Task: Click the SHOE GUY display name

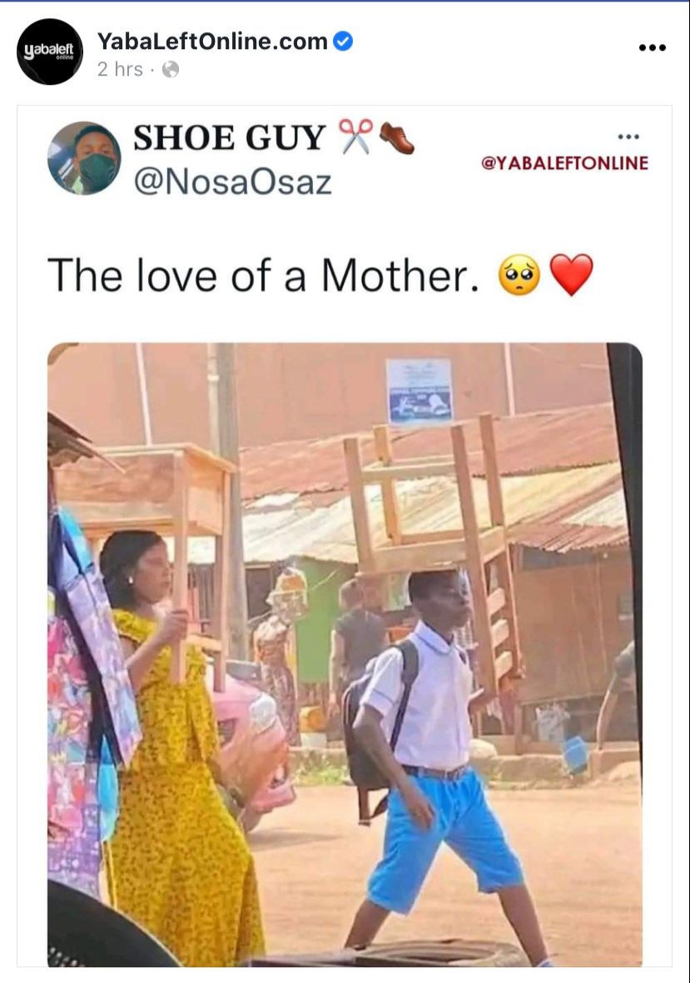Action: tap(230, 137)
